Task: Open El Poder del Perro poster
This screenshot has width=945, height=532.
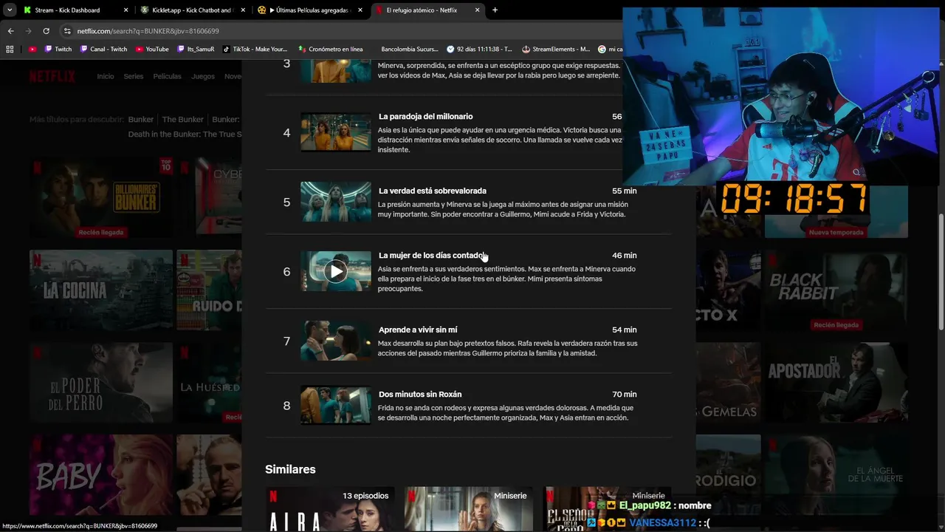Action: 101,383
